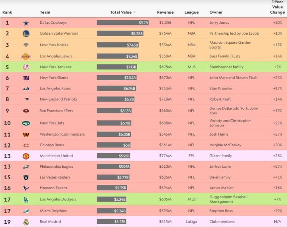This screenshot has width=287, height=227.
Task: Click the Los Angeles Dodgers logo
Action: point(26,200)
